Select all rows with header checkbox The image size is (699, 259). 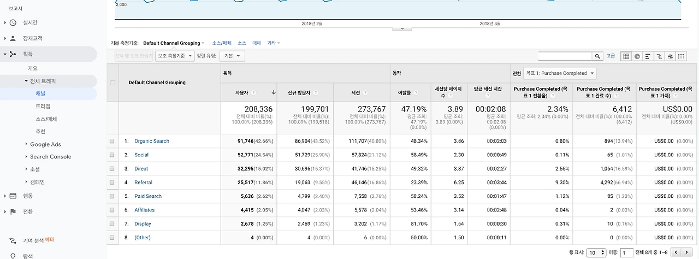coord(112,83)
